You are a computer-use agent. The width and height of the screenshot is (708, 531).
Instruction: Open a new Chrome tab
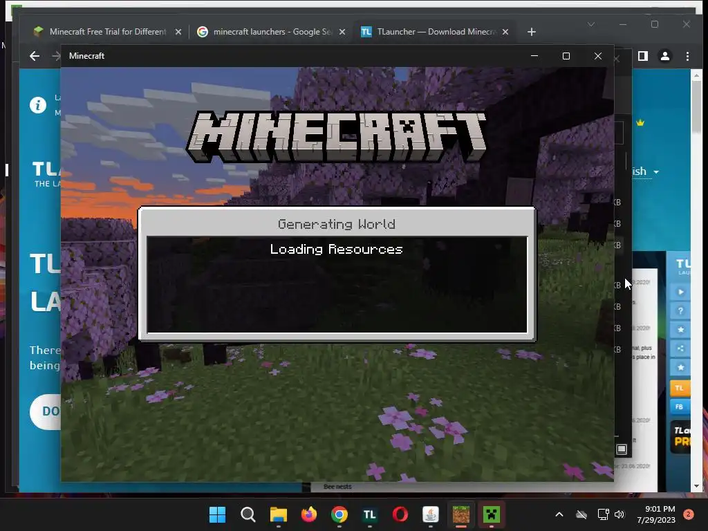(532, 32)
